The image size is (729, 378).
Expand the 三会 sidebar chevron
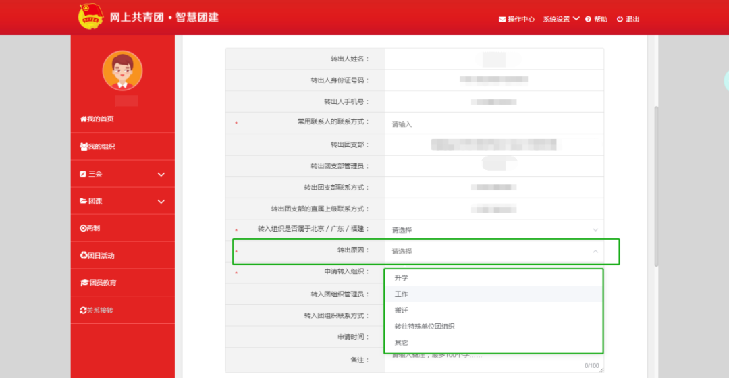point(161,174)
